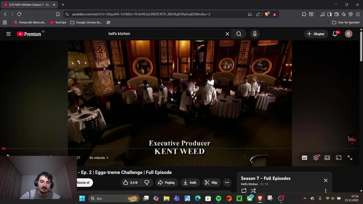Close the Hell's Kitchen tab

tap(54, 5)
